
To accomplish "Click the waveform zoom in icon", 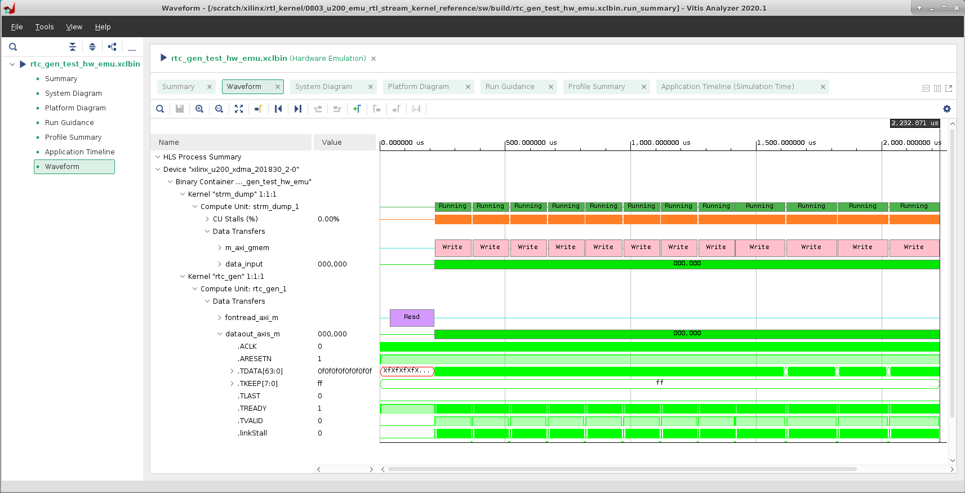I will (x=199, y=109).
